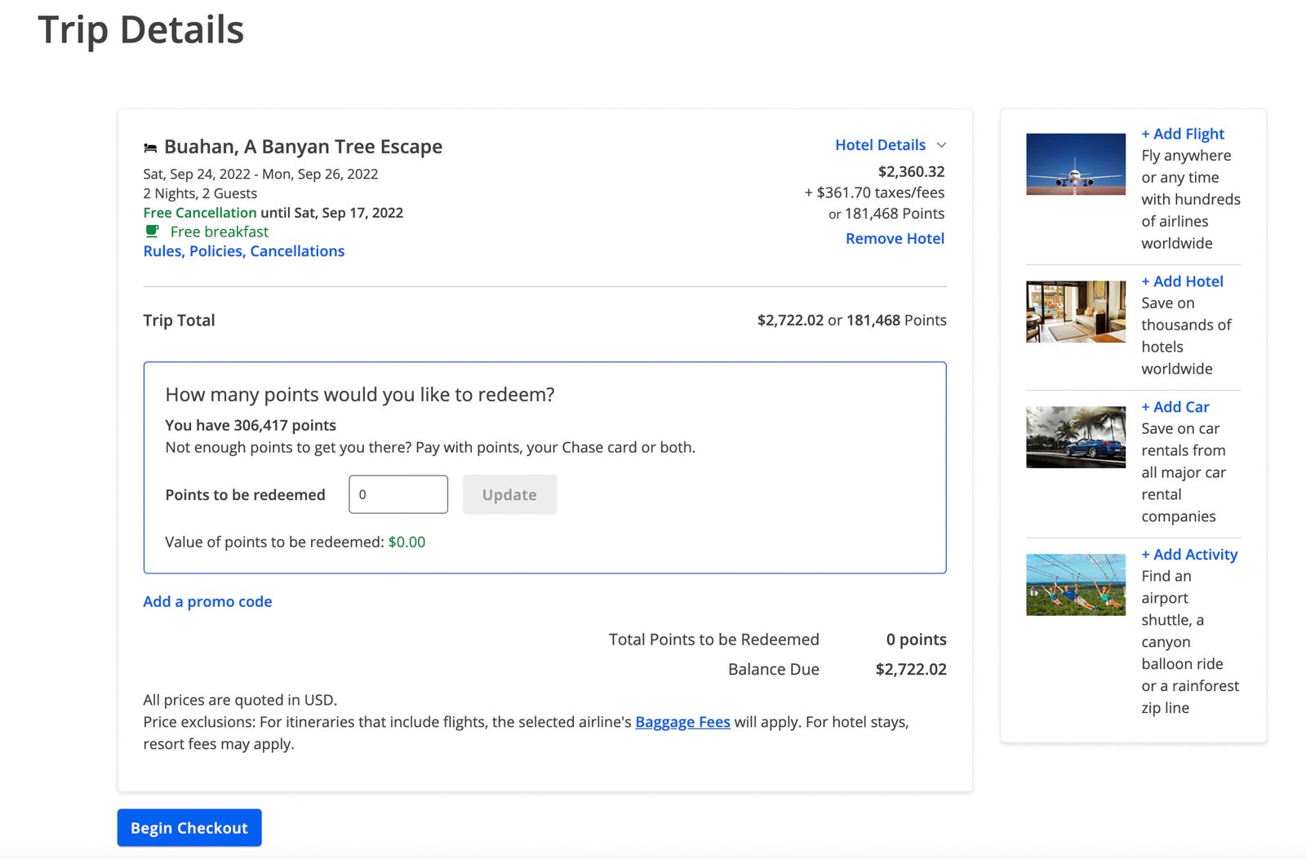Click the blue convertible car thumbnail

tap(1075, 437)
